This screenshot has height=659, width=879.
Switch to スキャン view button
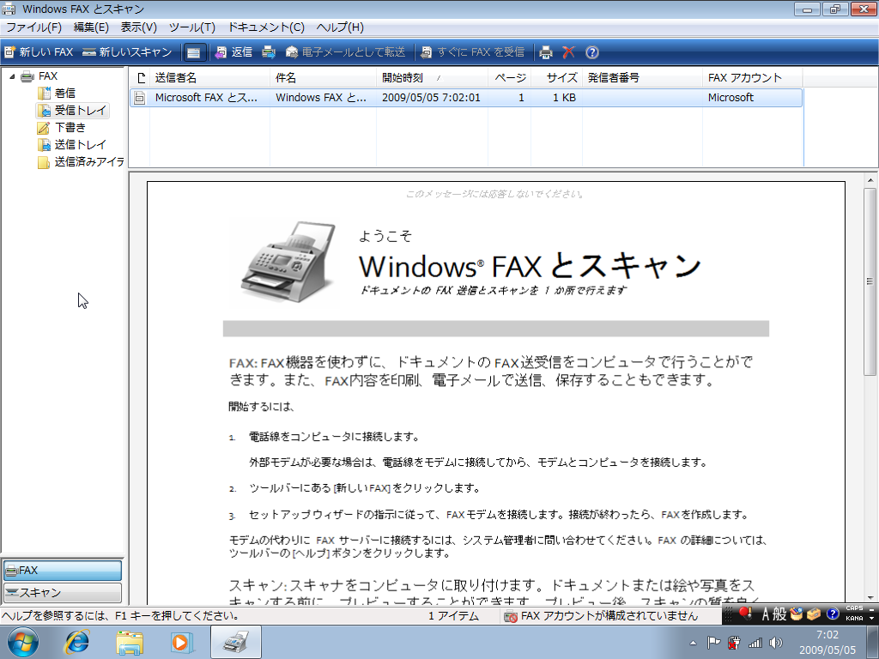(62, 592)
